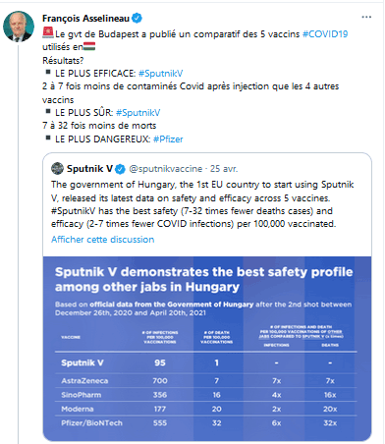Open the three-dot more options menu

[x=366, y=17]
